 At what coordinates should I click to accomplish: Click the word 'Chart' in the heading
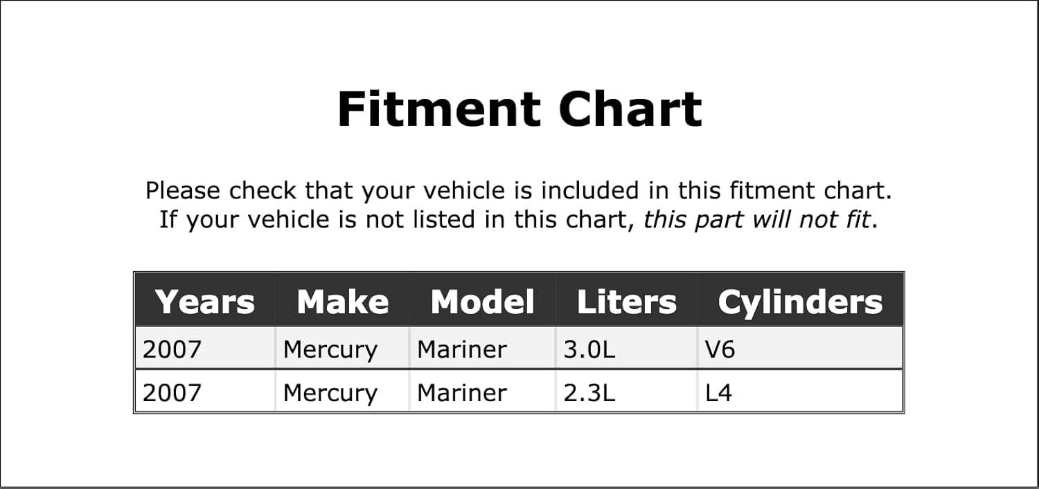tap(630, 109)
